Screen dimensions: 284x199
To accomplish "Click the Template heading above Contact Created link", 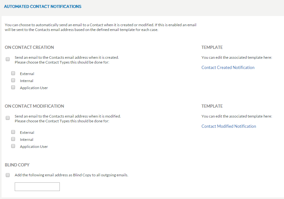I will click(x=212, y=47).
